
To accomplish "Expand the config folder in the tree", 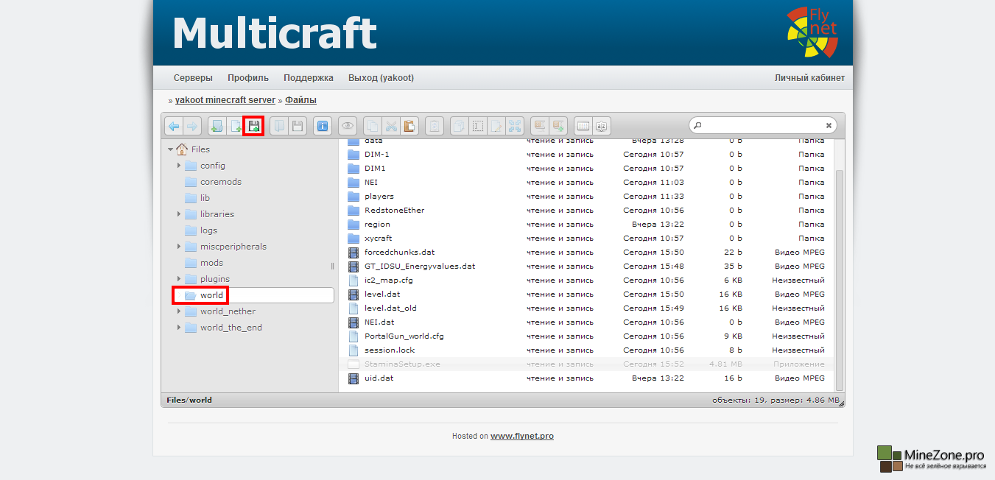I will 178,166.
